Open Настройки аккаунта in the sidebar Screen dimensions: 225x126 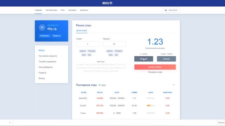click(x=48, y=56)
